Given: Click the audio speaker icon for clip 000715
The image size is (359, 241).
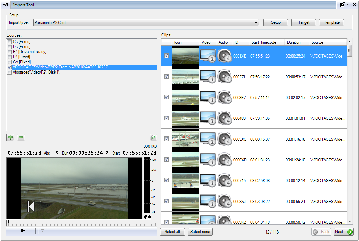Looking at the screenshot, I should point(224,180).
